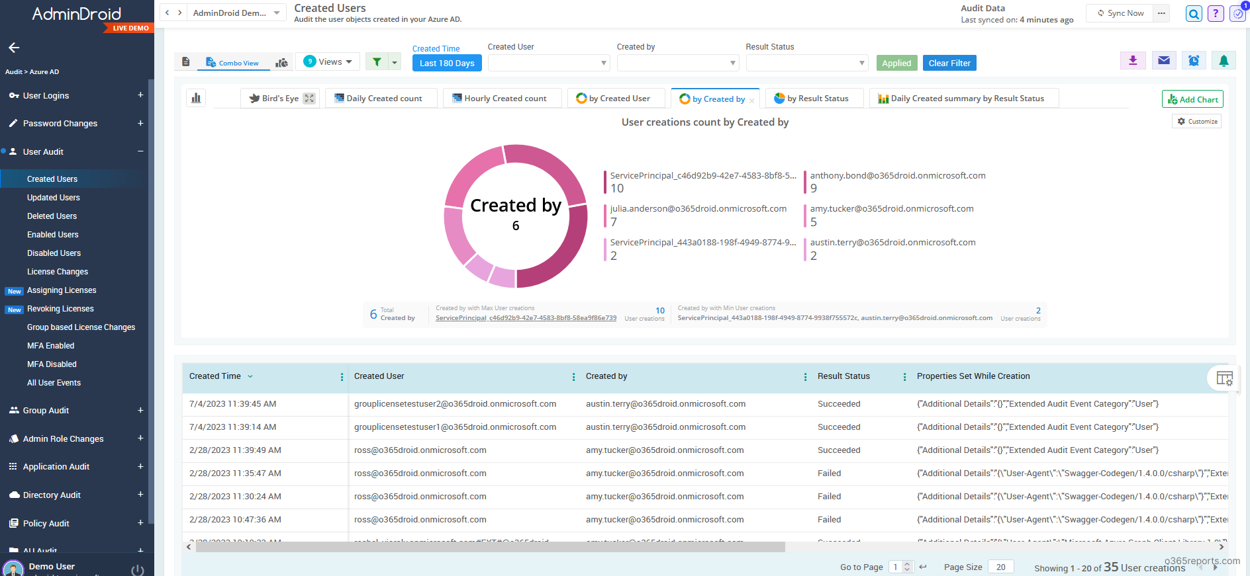Open License Changes report
1250x576 pixels.
click(58, 272)
